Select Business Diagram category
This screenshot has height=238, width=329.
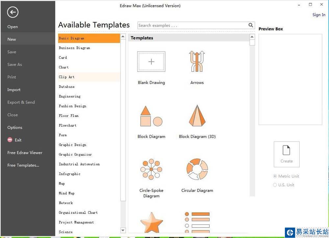89,48
